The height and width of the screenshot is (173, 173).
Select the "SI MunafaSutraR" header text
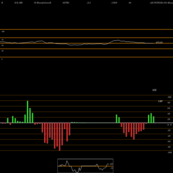(x=43, y=3)
